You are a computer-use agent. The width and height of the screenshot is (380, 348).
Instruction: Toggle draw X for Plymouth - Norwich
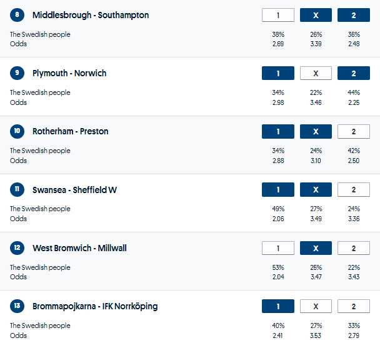pyautogui.click(x=316, y=73)
